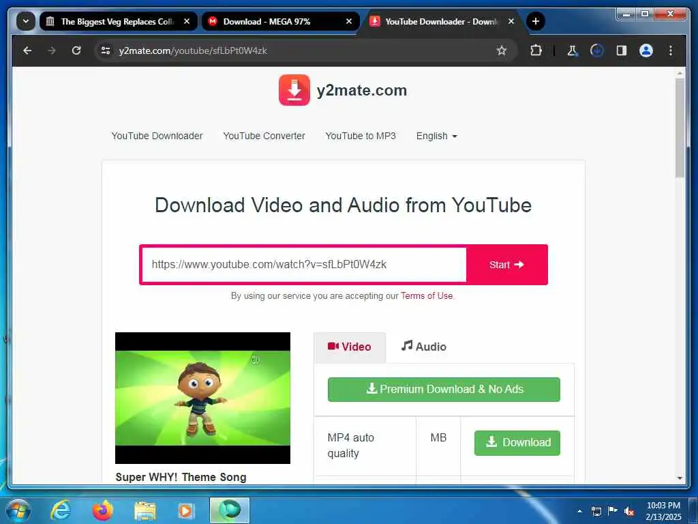Download the MP4 auto quality video
Viewport: 698px width, 524px height.
pyautogui.click(x=517, y=442)
